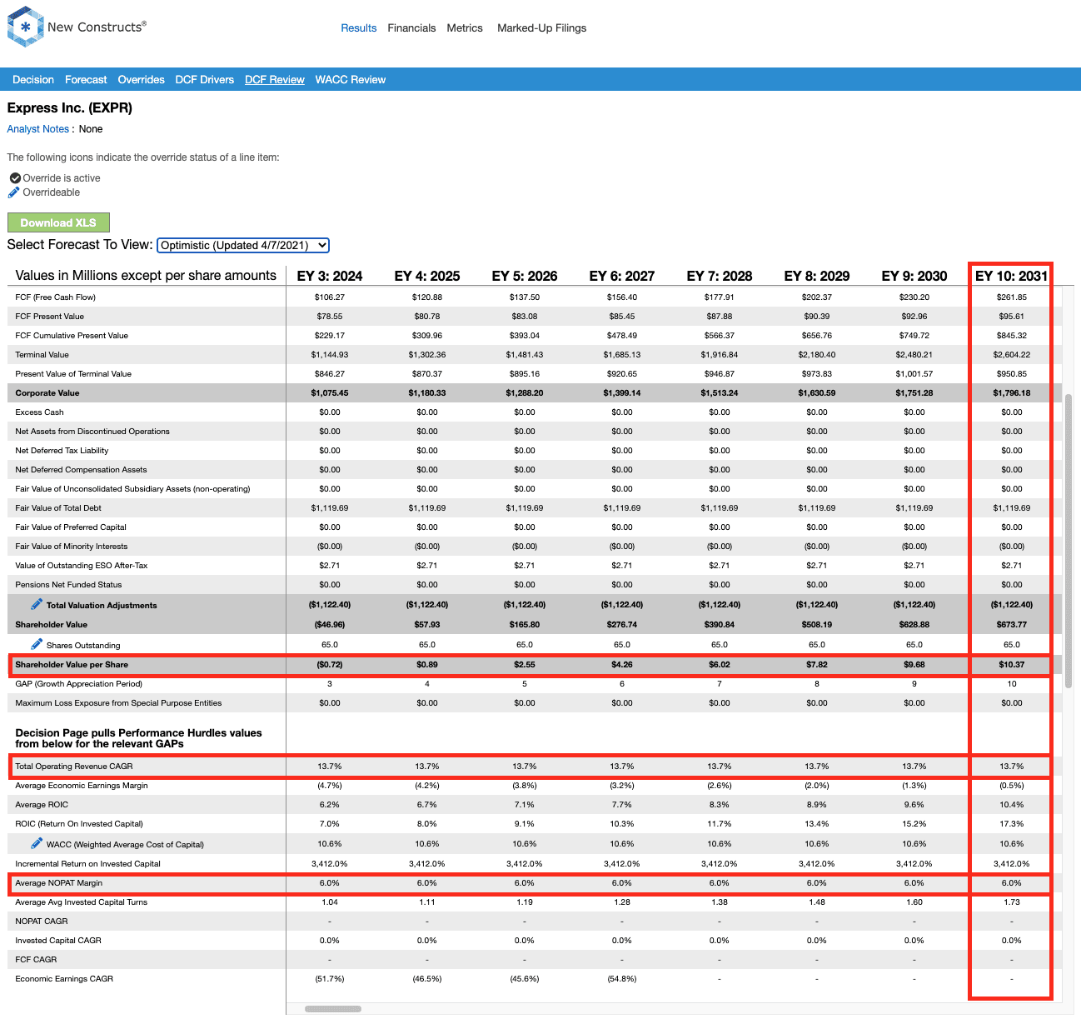Click the Average ROIC row label
This screenshot has width=1081, height=1019.
[42, 805]
